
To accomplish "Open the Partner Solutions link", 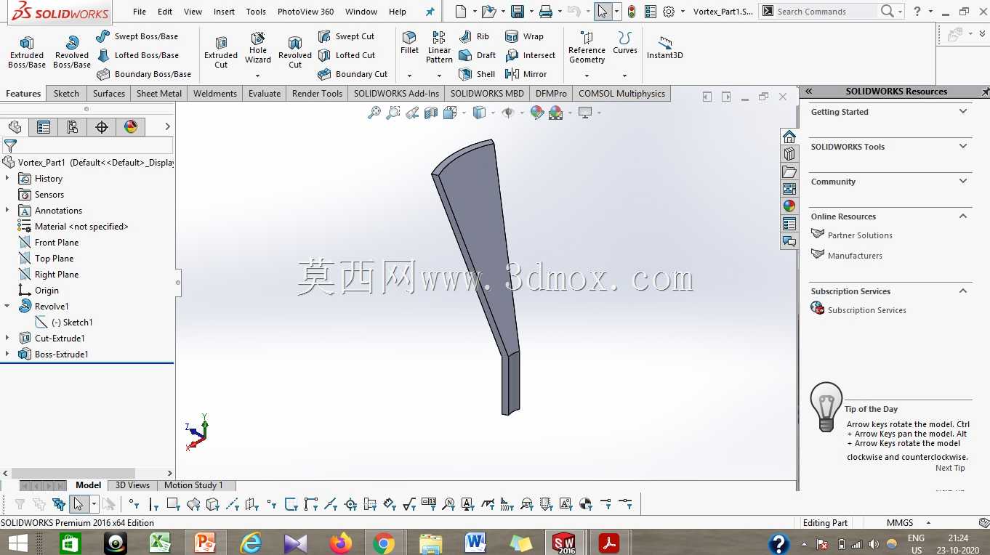I will (x=860, y=235).
